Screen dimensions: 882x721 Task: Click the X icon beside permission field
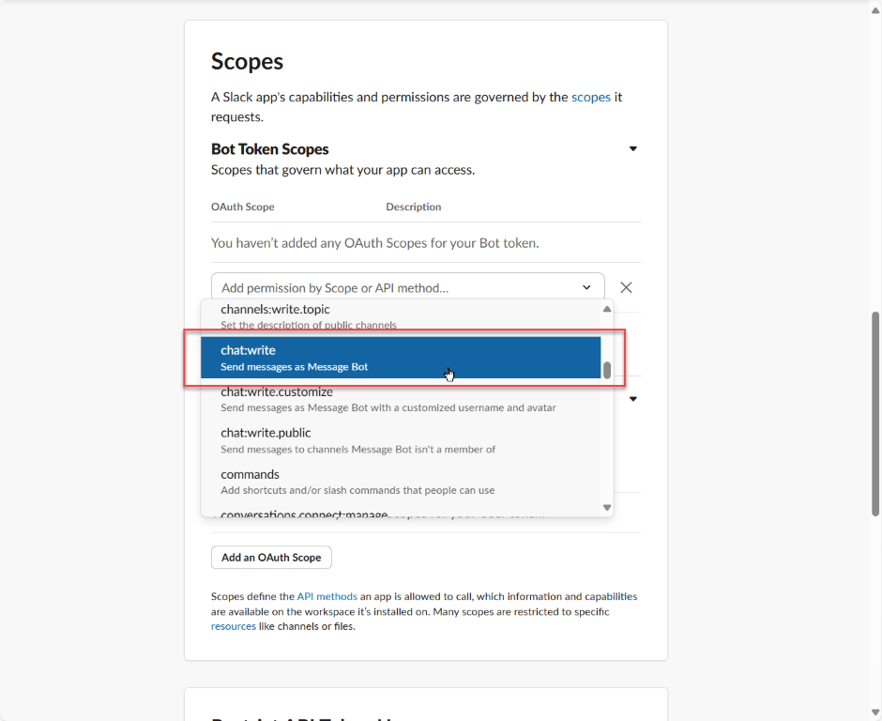click(626, 287)
